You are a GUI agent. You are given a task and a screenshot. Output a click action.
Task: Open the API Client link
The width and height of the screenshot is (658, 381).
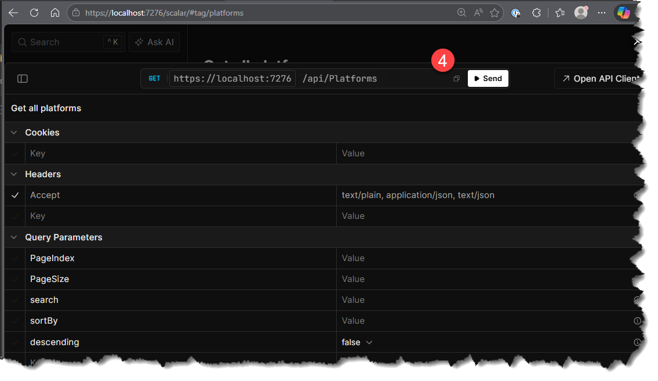click(600, 79)
